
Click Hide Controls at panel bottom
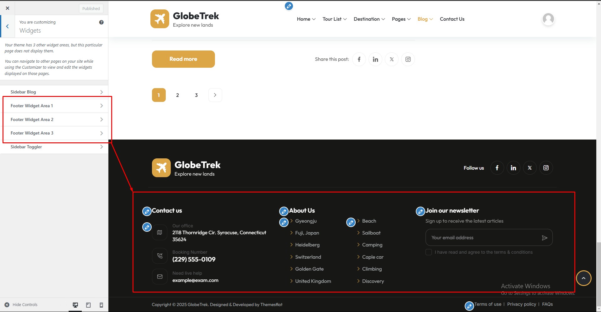tap(21, 304)
